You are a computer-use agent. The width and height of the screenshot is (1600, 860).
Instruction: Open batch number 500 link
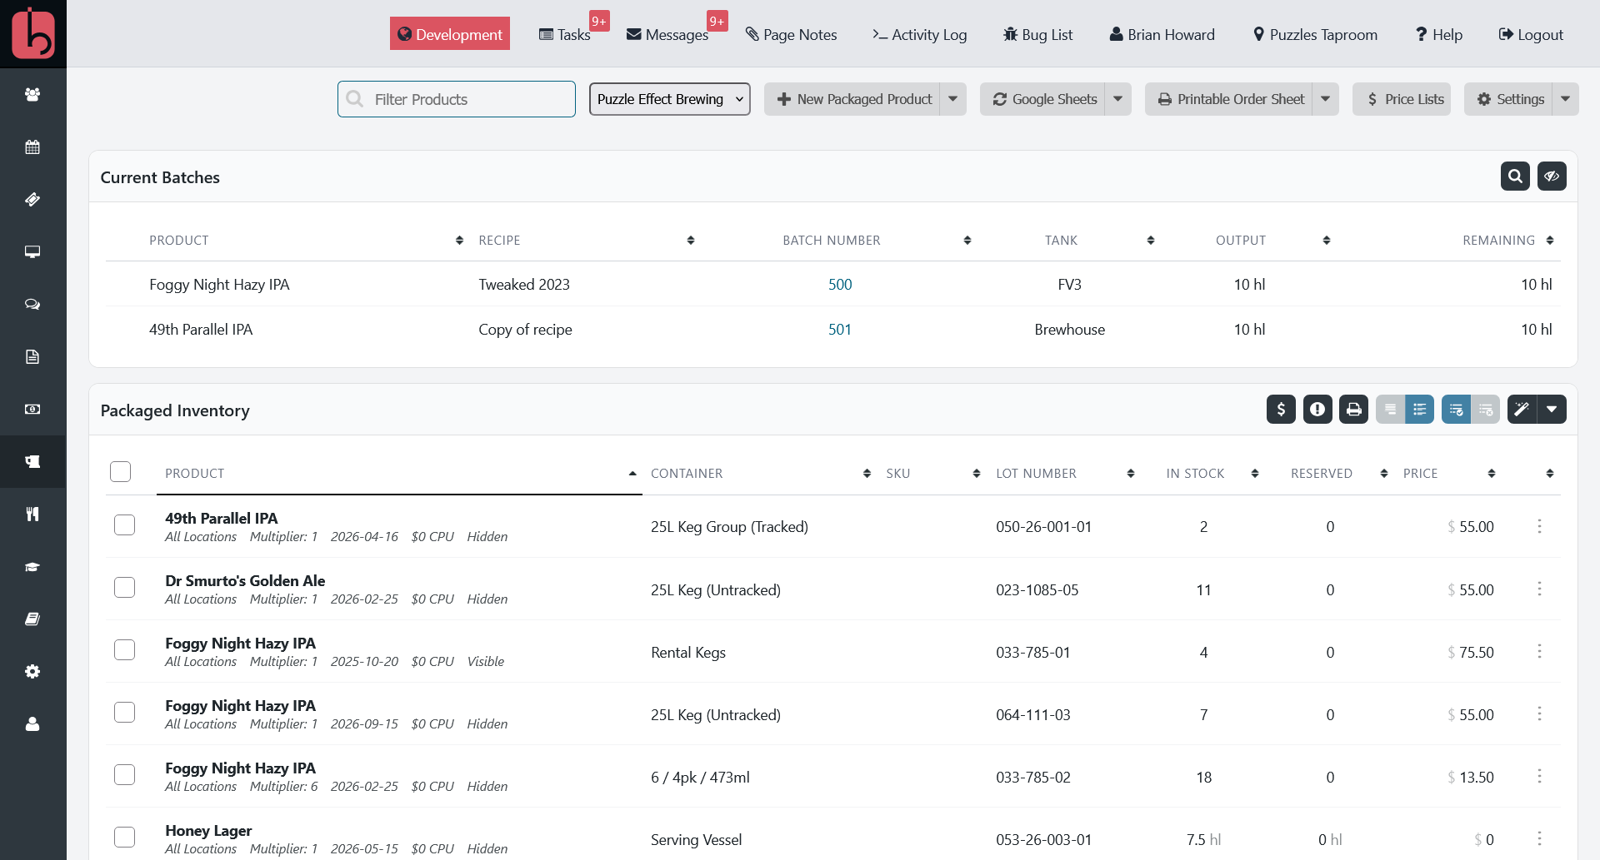pyautogui.click(x=840, y=284)
